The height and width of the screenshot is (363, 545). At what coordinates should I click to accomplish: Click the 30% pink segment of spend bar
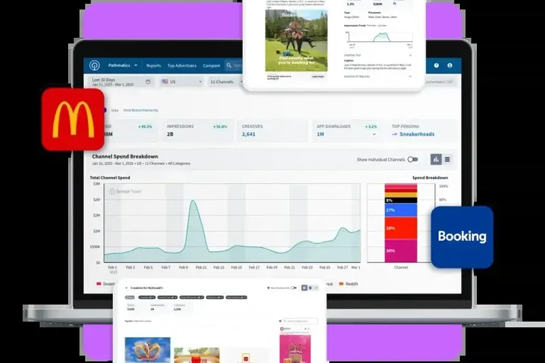(401, 251)
